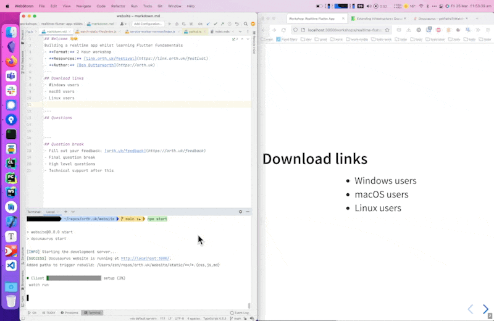The width and height of the screenshot is (494, 321).
Task: Click the http://localhost:3000/ link in terminal
Action: 145,258
